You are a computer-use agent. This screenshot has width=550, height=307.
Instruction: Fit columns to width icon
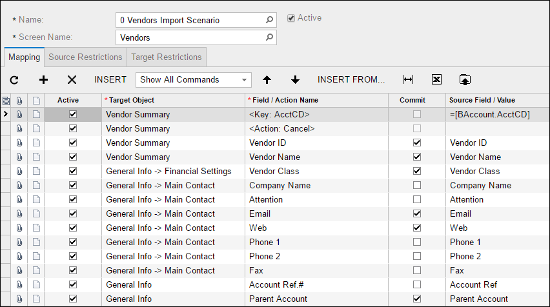tap(408, 79)
